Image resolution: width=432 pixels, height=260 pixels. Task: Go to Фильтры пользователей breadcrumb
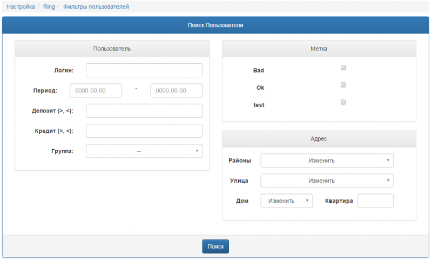click(x=96, y=7)
